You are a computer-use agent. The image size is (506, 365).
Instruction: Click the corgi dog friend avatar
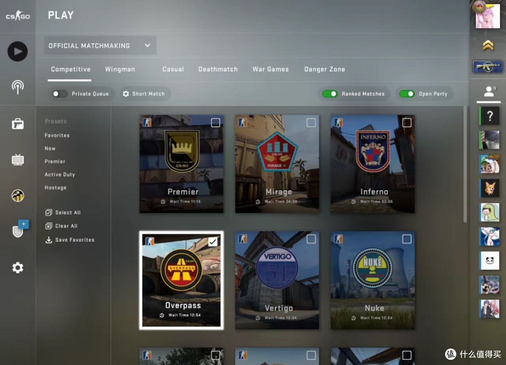click(489, 188)
